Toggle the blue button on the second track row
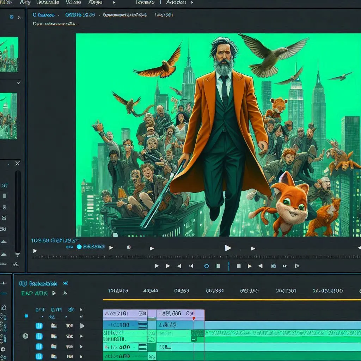This screenshot has height=361, width=361. click(x=39, y=336)
